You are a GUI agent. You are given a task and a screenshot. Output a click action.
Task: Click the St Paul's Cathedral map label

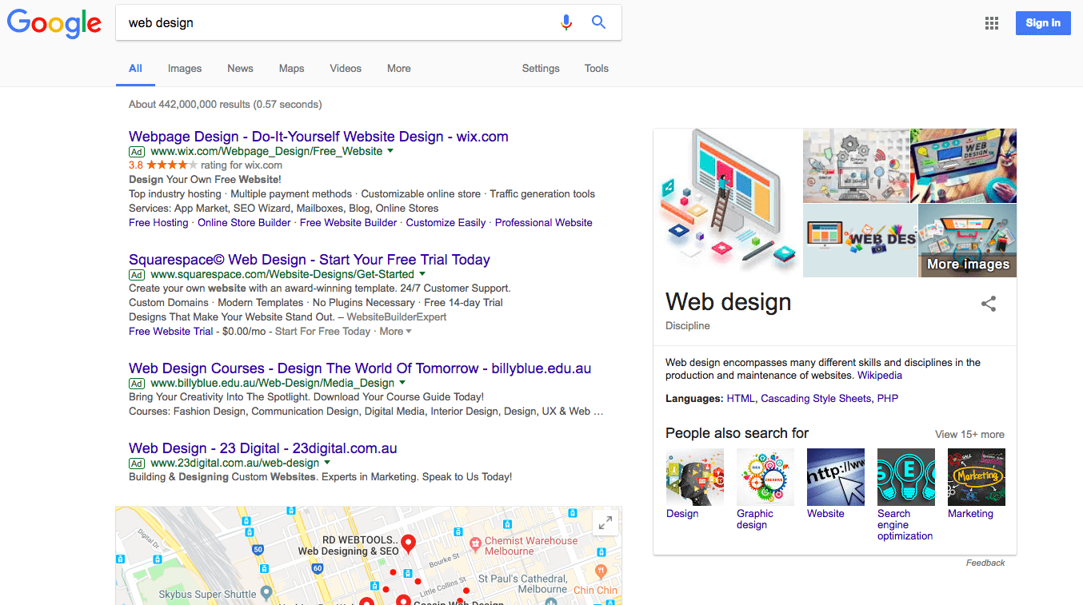pos(523,584)
